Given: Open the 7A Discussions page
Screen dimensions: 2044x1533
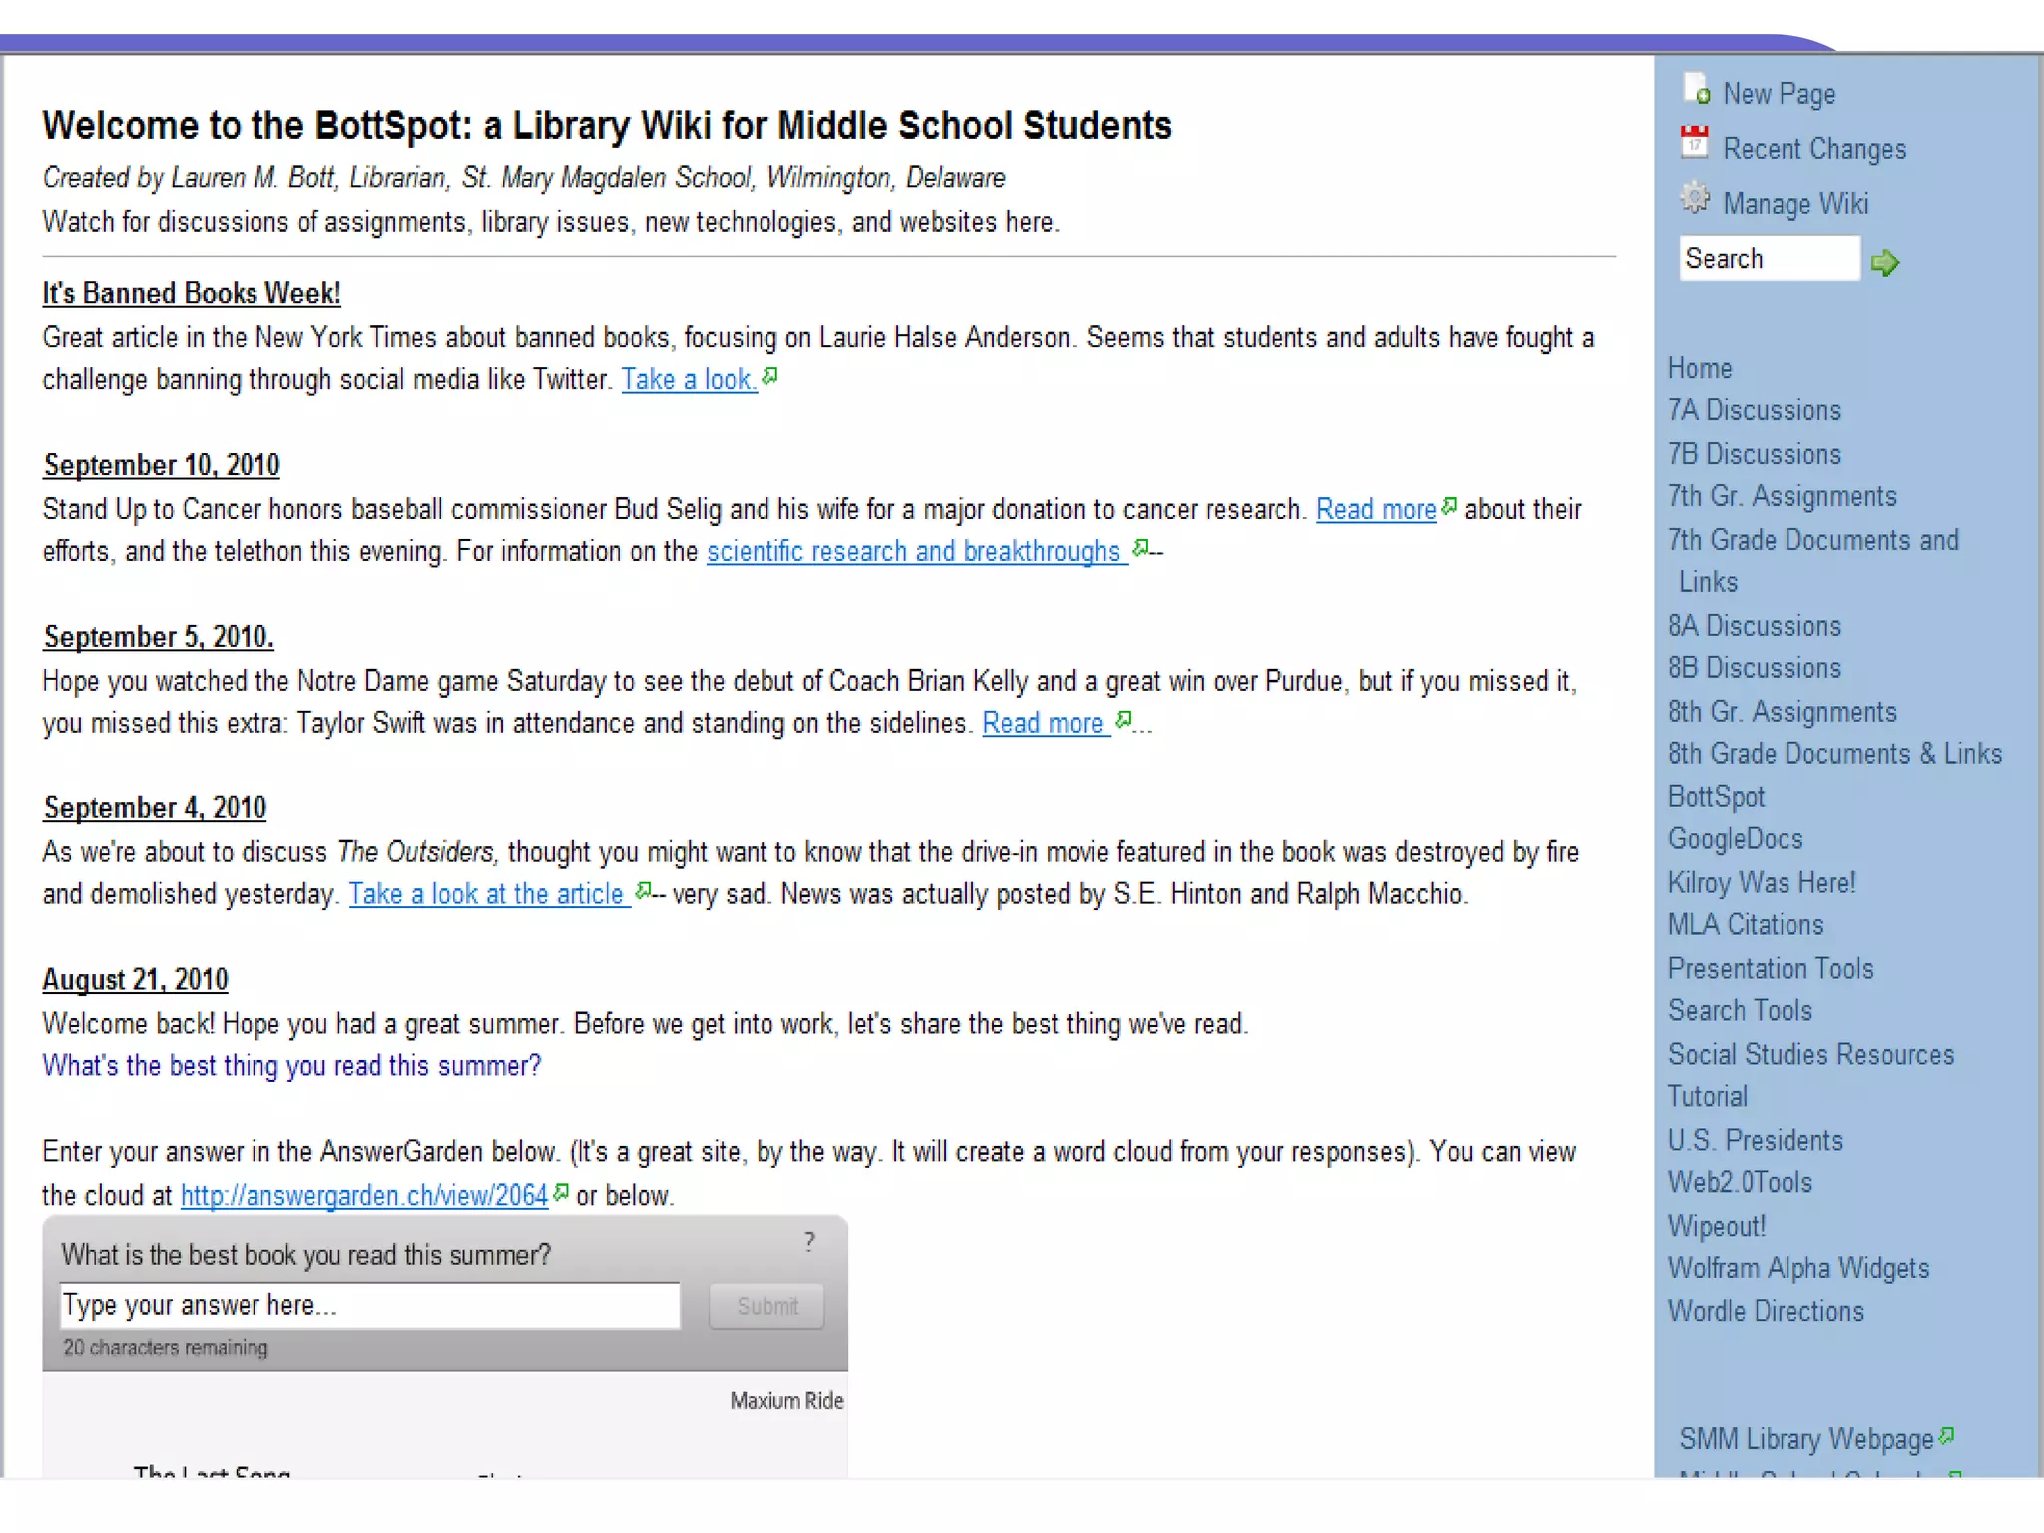Looking at the screenshot, I should click(1754, 410).
